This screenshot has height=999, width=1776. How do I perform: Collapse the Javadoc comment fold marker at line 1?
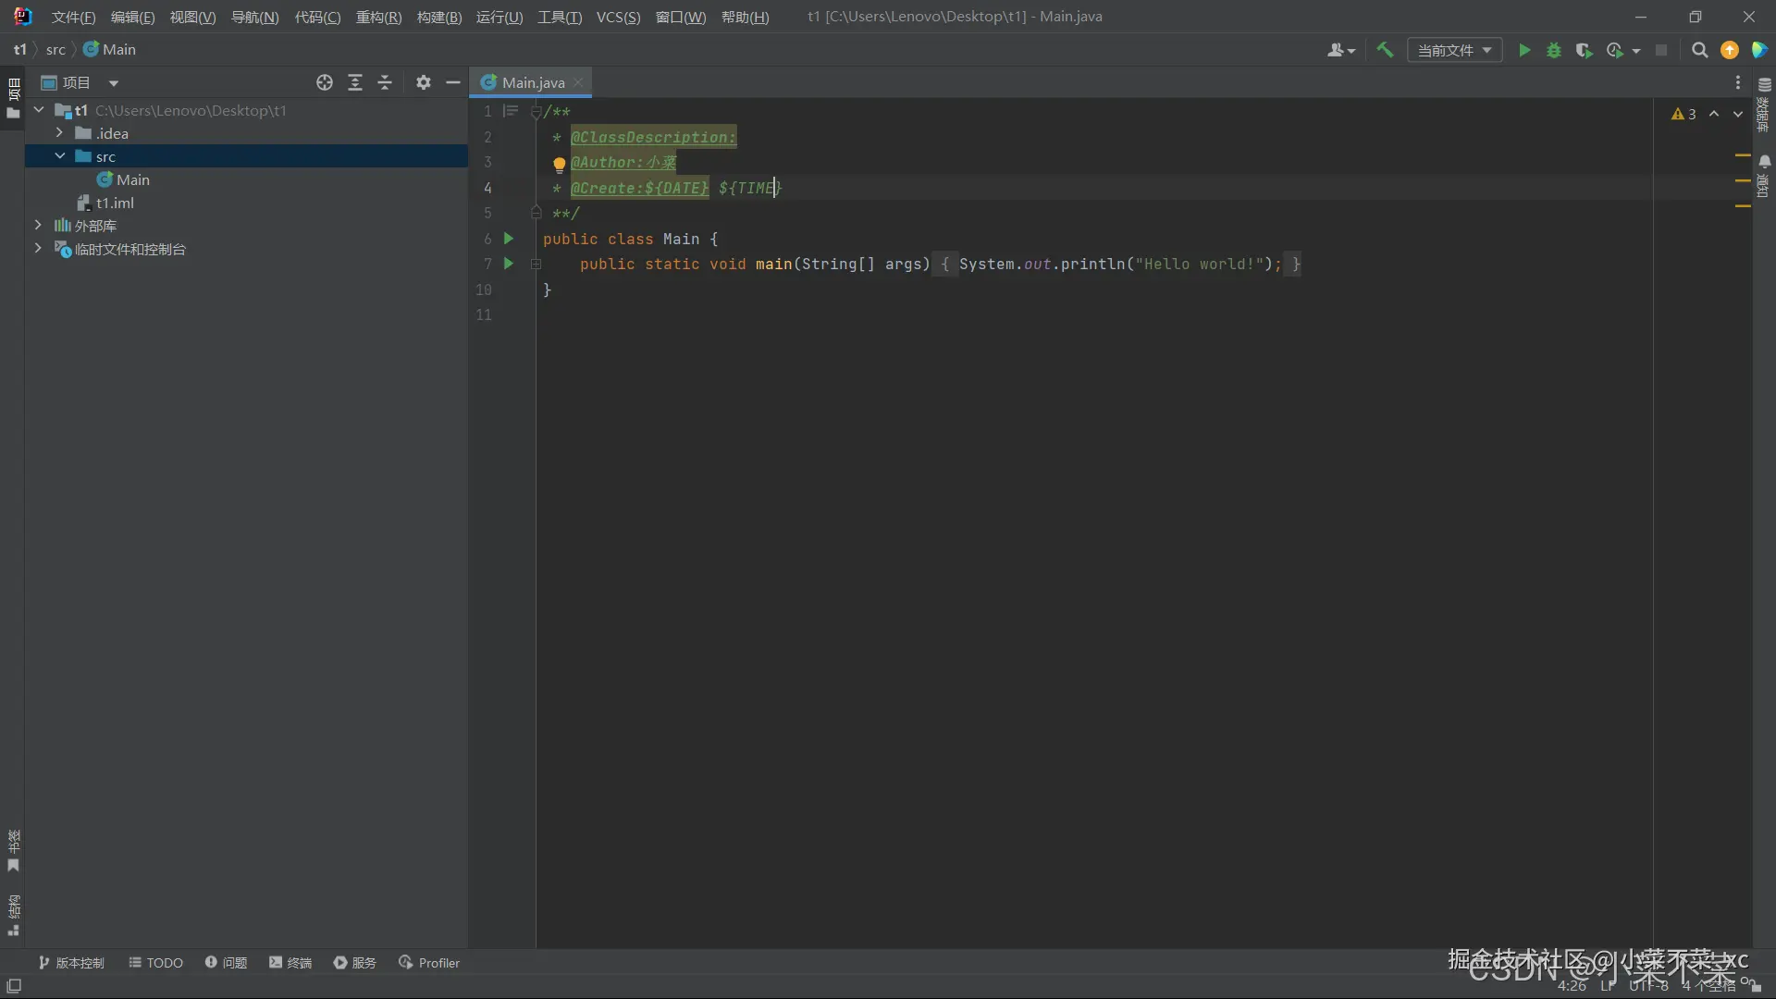tap(536, 112)
